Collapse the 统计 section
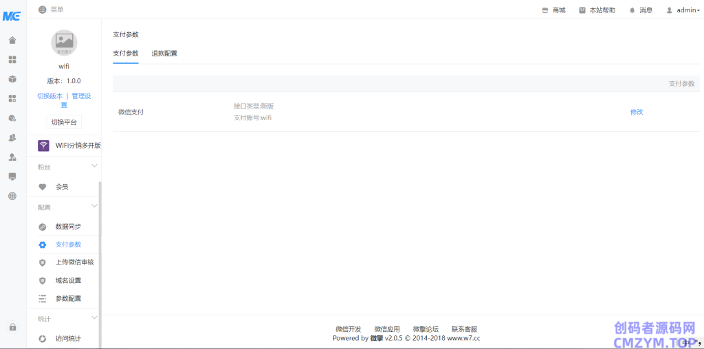The height and width of the screenshot is (349, 704). [x=94, y=318]
